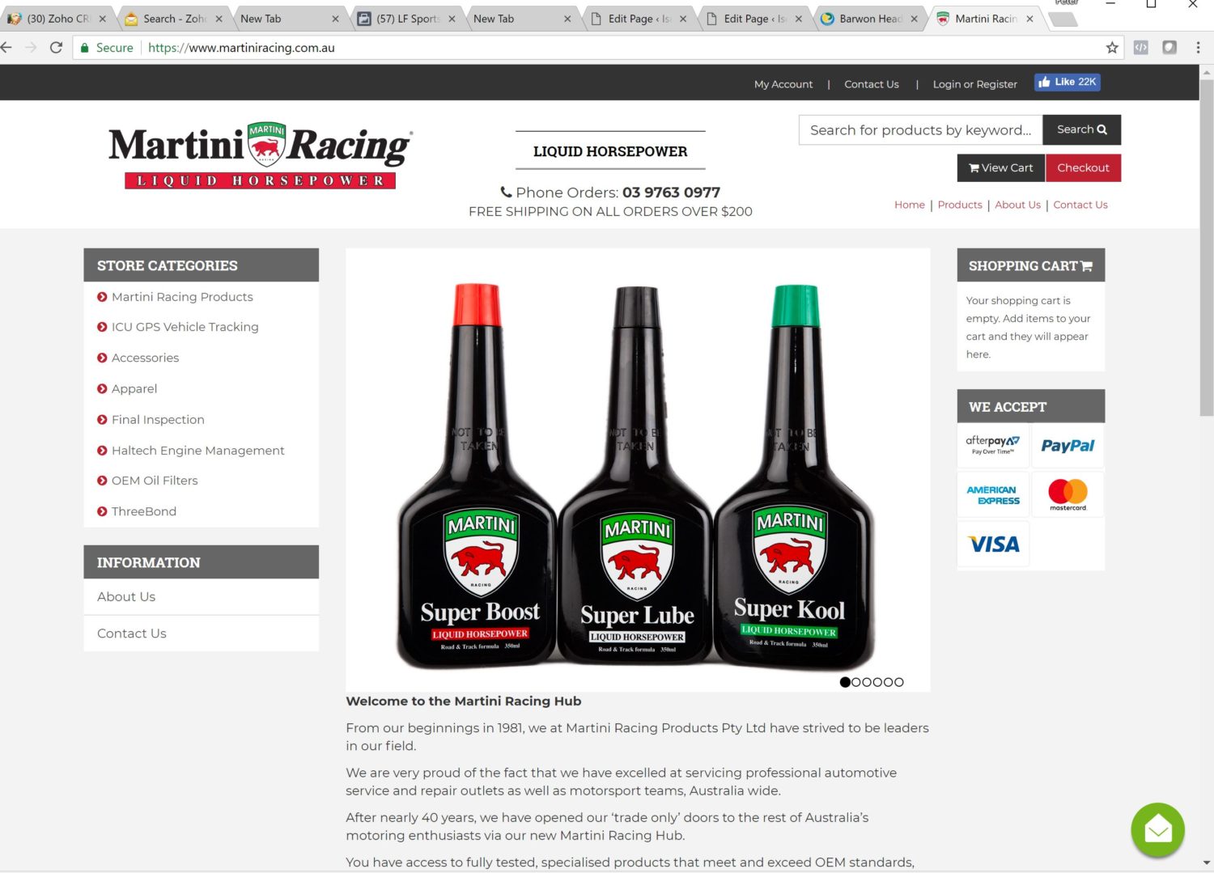Click My Account in top bar
The width and height of the screenshot is (1214, 873).
point(783,84)
